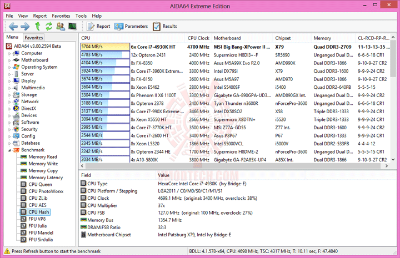Sort by the Chipset column header
400x258 pixels.
pyautogui.click(x=292, y=38)
